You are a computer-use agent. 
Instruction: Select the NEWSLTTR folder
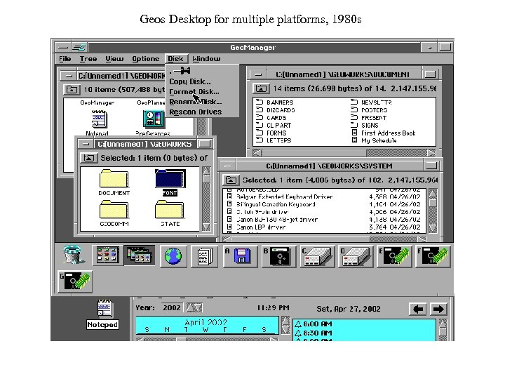pos(371,102)
